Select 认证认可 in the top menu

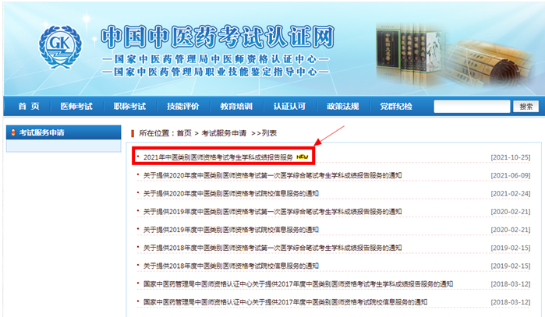tap(289, 107)
